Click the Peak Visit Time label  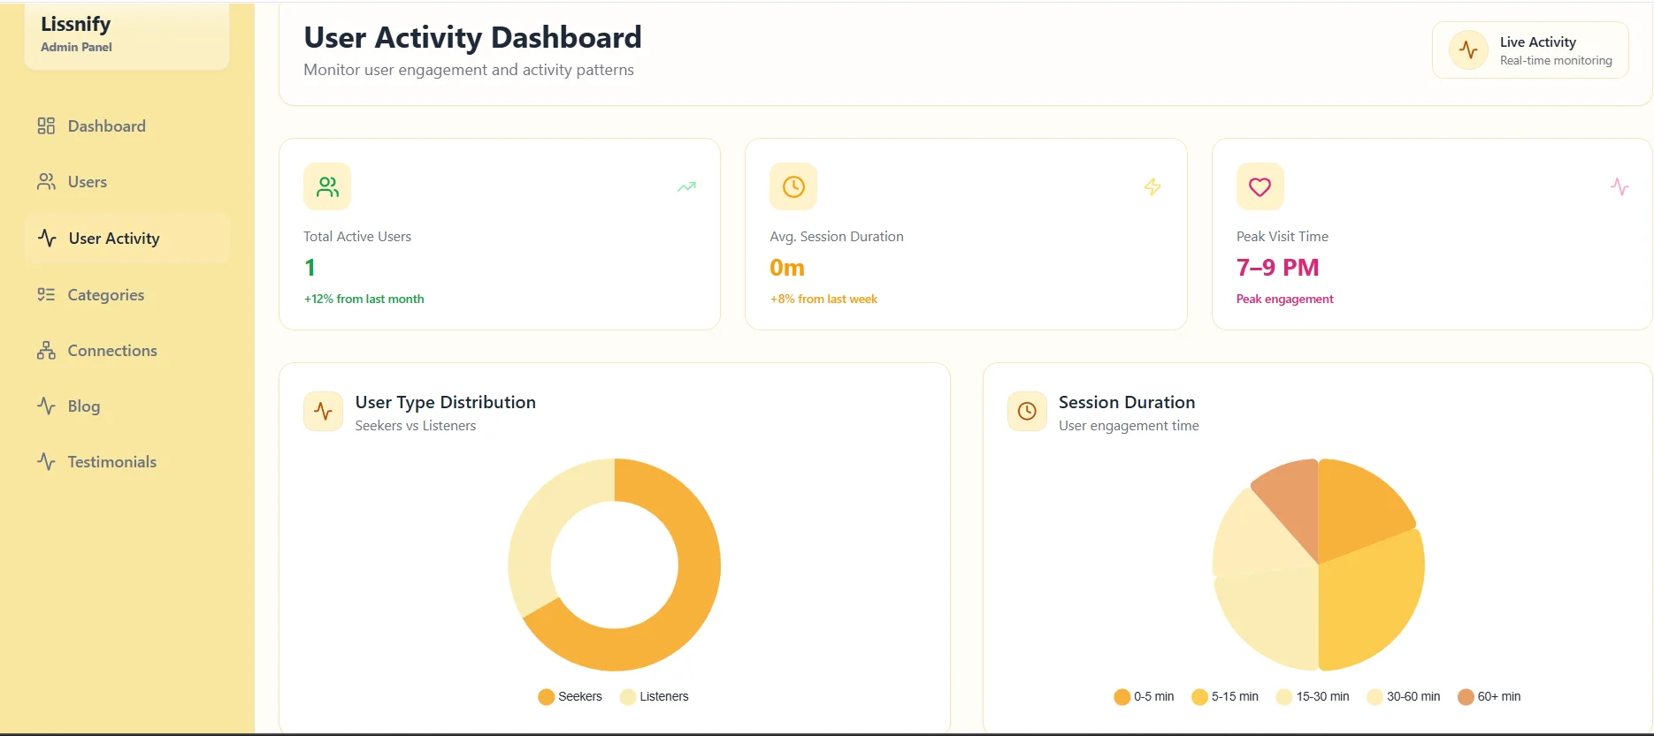1283,236
